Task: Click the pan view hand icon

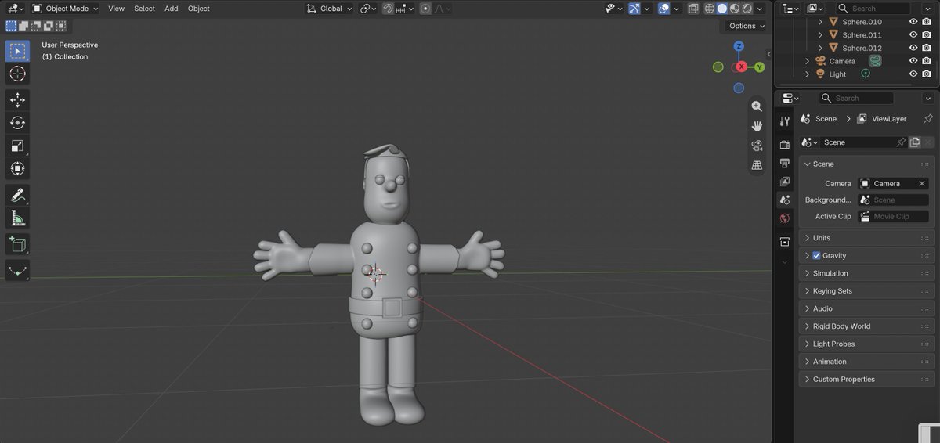Action: tap(757, 126)
